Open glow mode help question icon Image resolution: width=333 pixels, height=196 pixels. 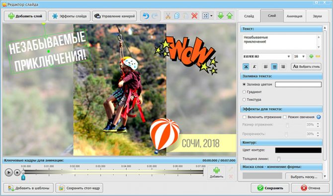pos(319,117)
